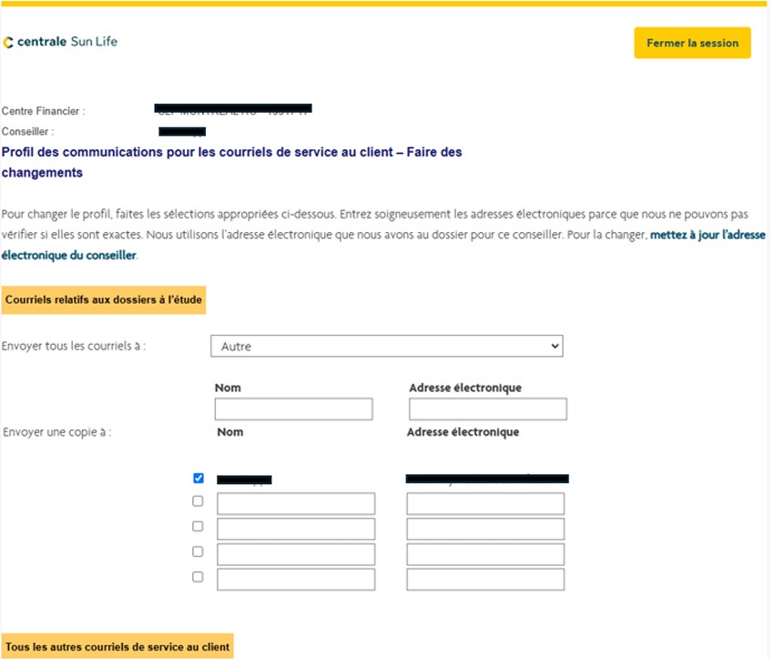
Task: Select the second empty copy Nom field
Action: (295, 529)
